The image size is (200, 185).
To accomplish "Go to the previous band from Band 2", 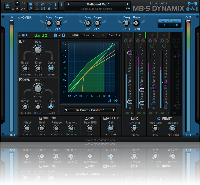I will (x=20, y=35).
